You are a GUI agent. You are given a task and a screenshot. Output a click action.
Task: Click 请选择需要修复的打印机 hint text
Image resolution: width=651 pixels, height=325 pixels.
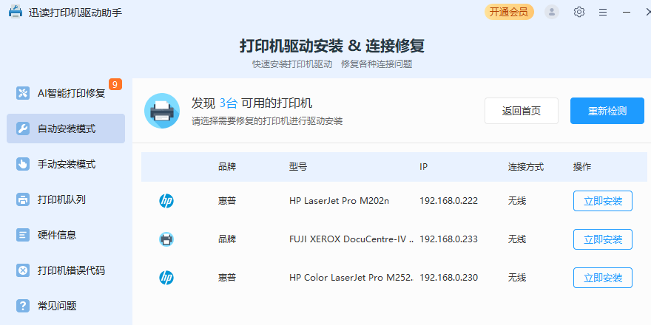267,121
